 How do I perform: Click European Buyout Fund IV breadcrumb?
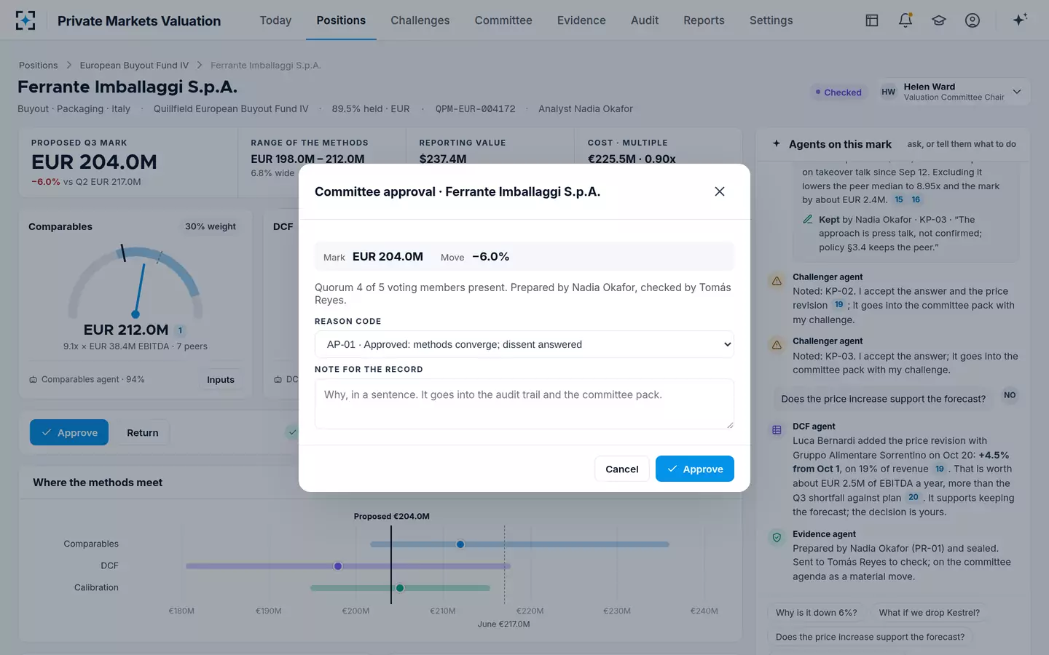134,65
